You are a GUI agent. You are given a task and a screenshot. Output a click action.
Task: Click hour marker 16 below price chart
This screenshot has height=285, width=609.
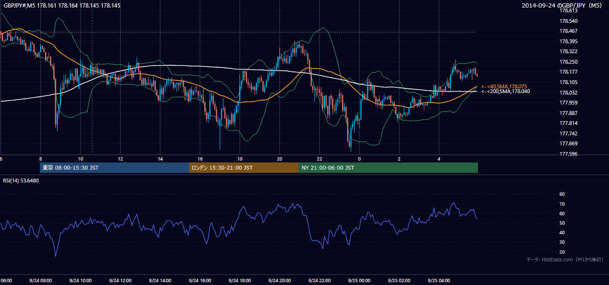200,159
